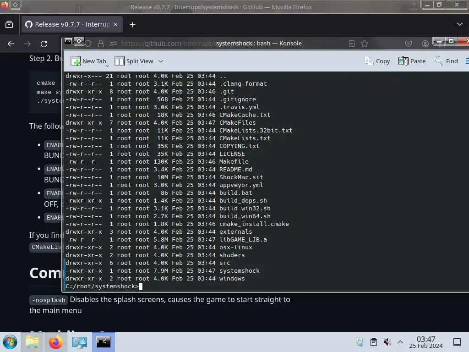The width and height of the screenshot is (469, 352).
Task: Select the README.md filename
Action: [236, 170]
